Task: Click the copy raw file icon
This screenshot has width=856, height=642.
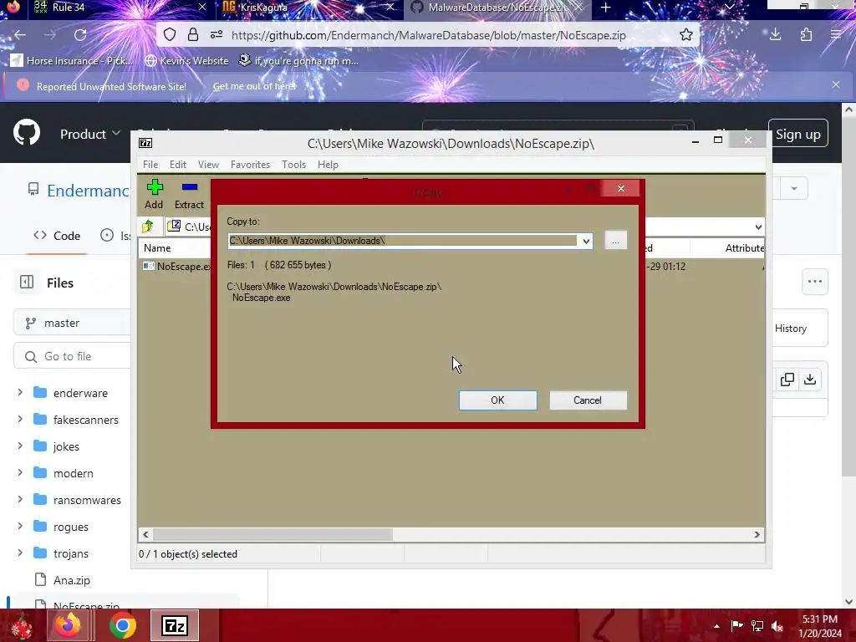Action: click(x=787, y=380)
